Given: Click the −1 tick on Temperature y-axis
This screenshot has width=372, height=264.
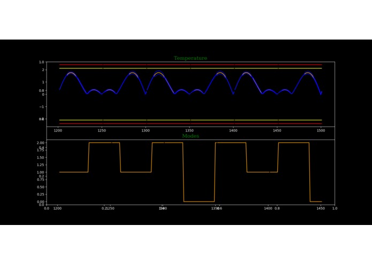Looking at the screenshot, I should [42, 107].
